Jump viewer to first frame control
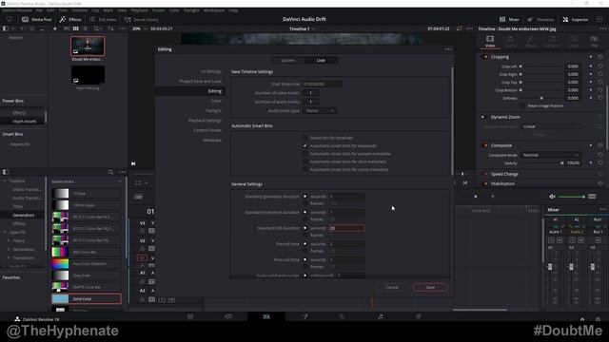The width and height of the screenshot is (609, 342). coord(465,182)
